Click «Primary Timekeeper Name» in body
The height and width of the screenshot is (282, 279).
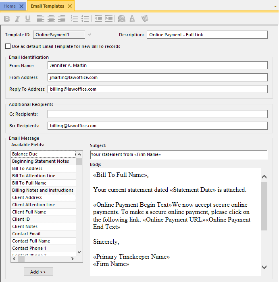(x=131, y=257)
